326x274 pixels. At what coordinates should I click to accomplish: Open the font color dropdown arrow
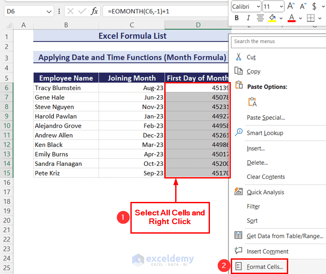point(300,19)
